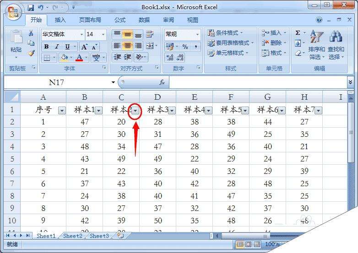
Task: Apply accounting number format icon
Action: tap(170, 47)
